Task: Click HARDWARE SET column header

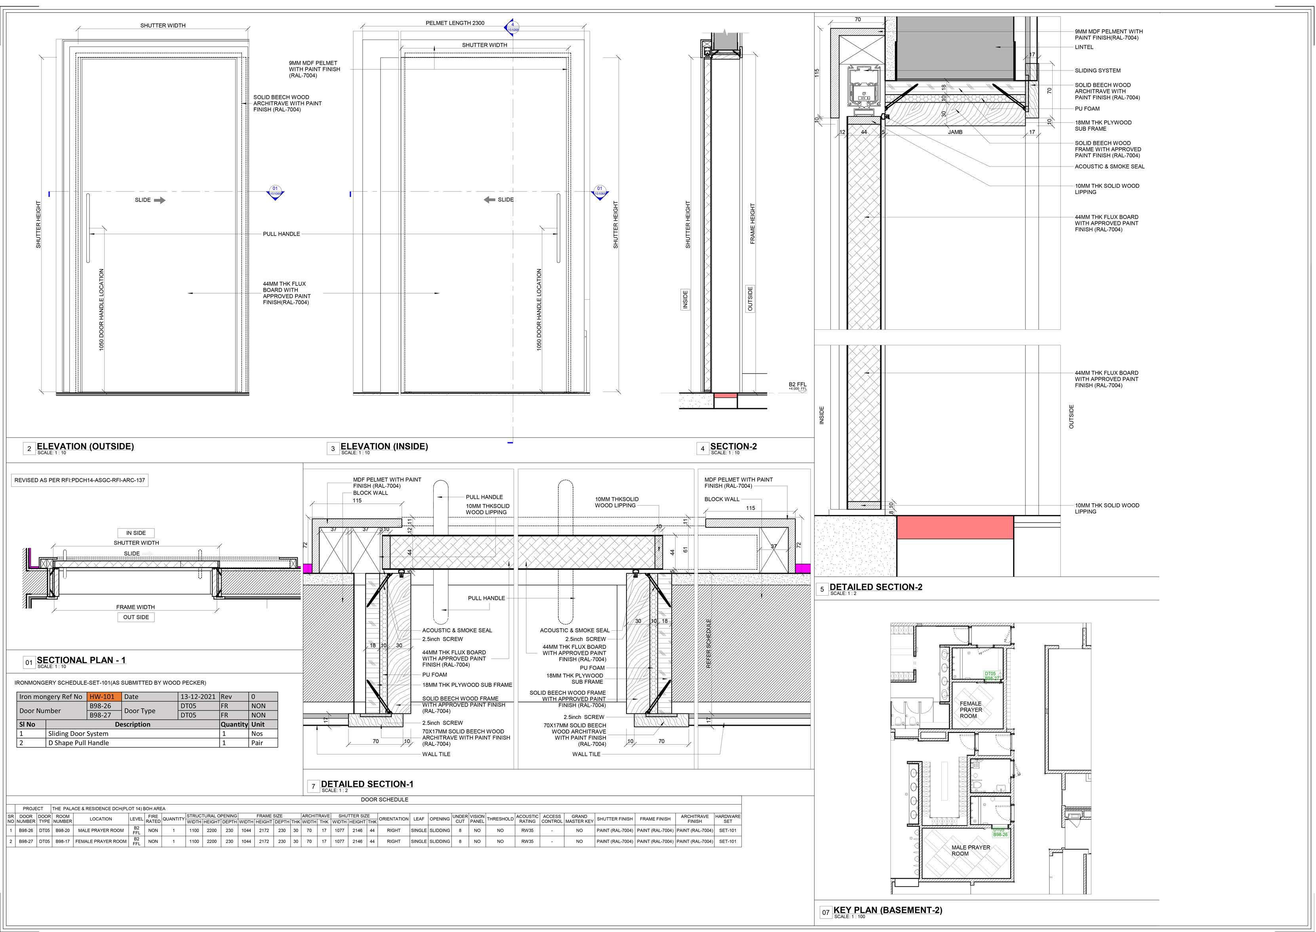Action: (728, 819)
